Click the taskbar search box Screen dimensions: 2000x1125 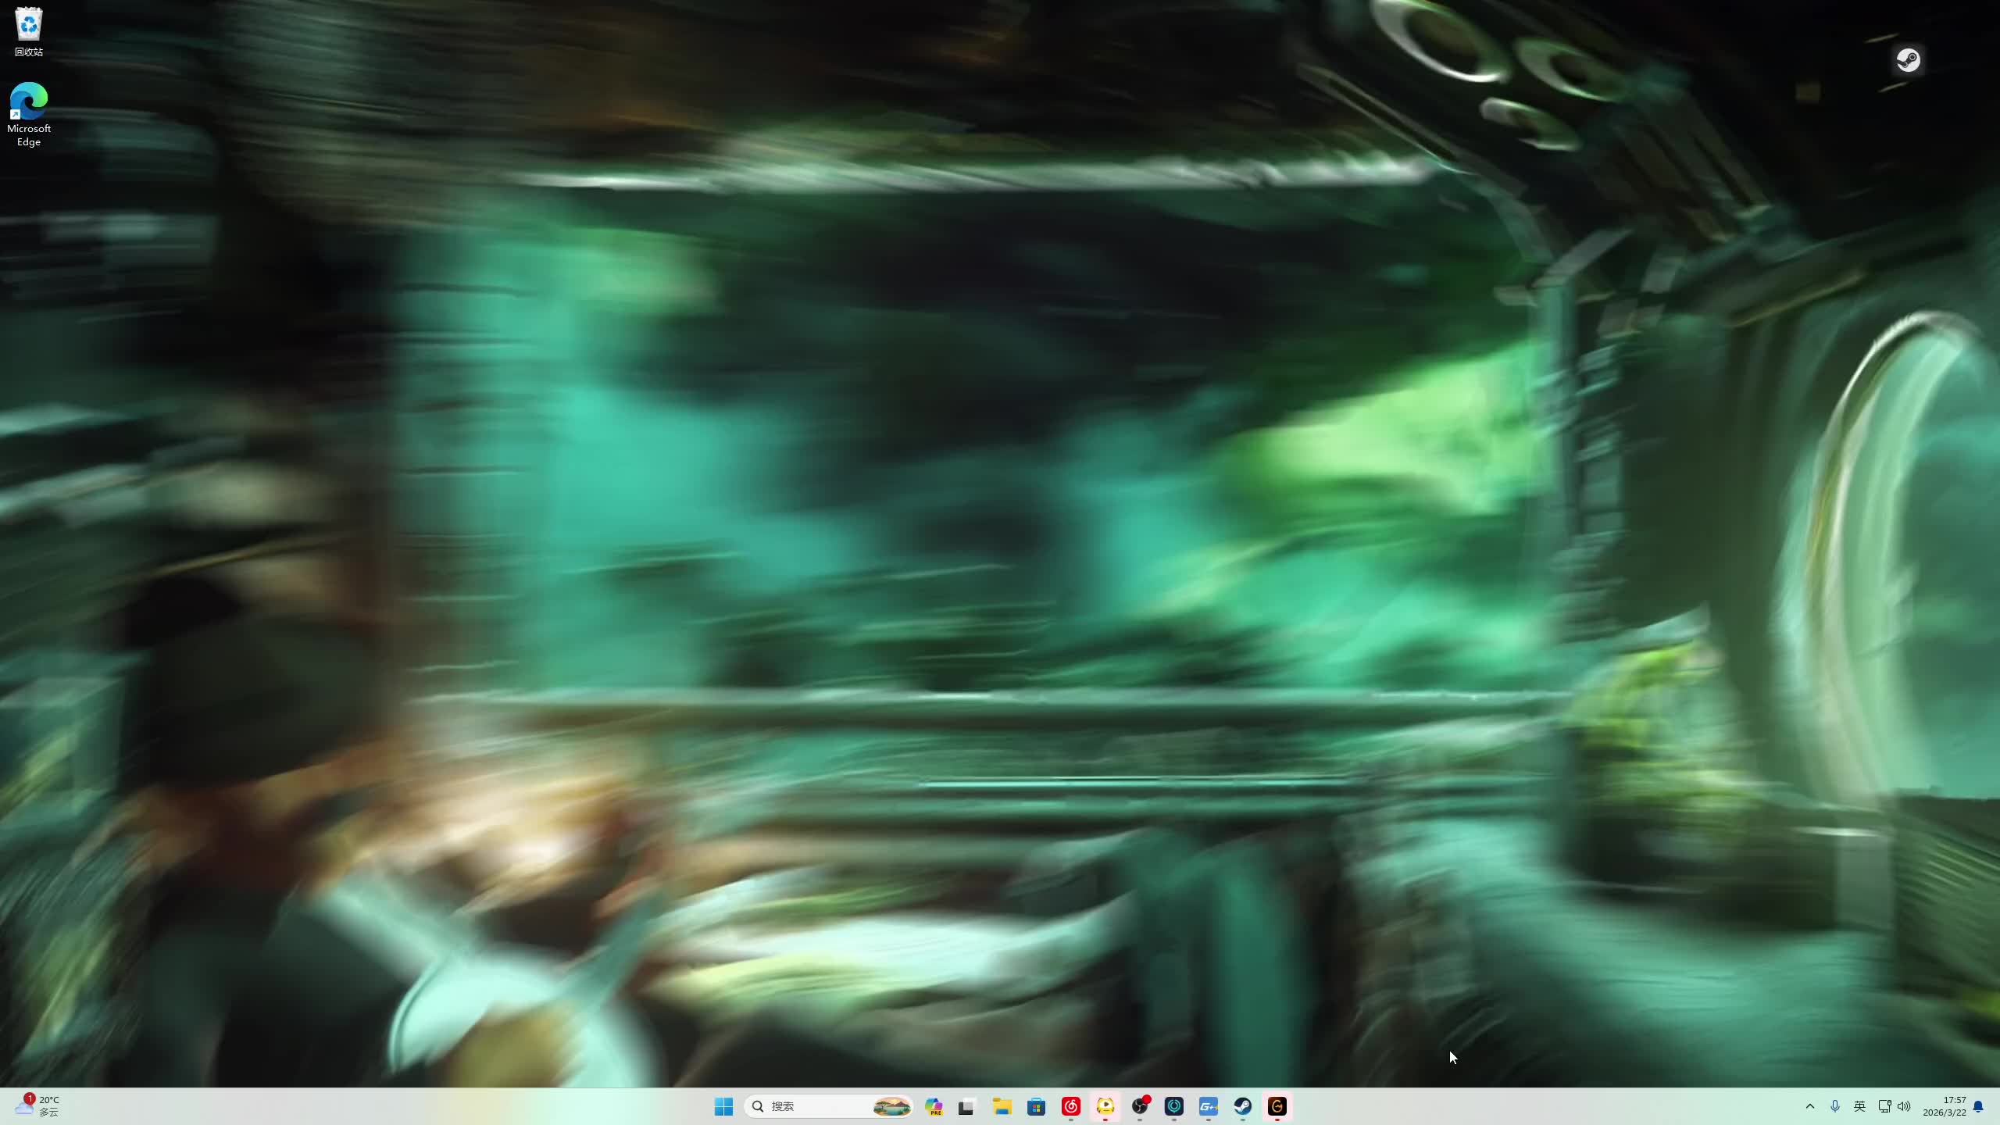click(812, 1106)
